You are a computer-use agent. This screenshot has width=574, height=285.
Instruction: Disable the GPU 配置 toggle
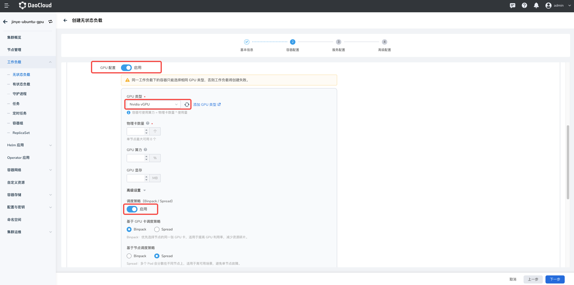tap(126, 68)
